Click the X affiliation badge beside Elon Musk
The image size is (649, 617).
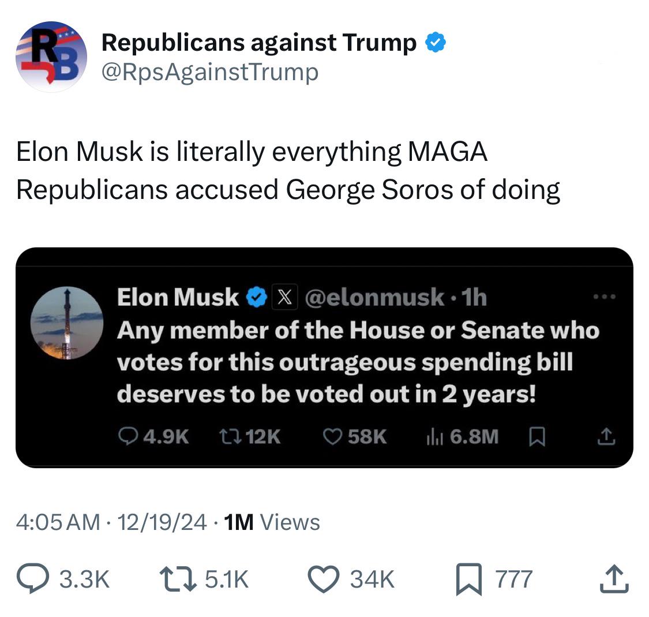click(x=280, y=298)
